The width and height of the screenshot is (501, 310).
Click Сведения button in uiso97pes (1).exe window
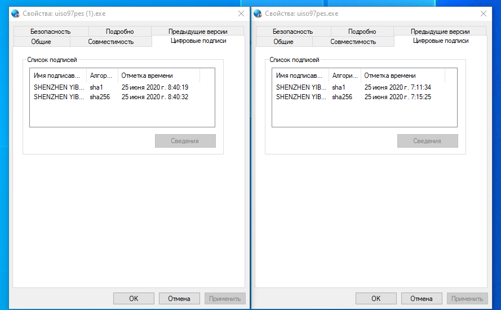(x=185, y=141)
